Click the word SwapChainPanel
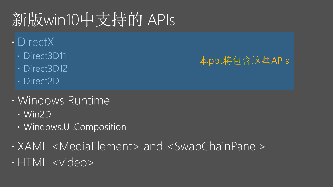Screen dimensions: 333x187 (x=216, y=146)
